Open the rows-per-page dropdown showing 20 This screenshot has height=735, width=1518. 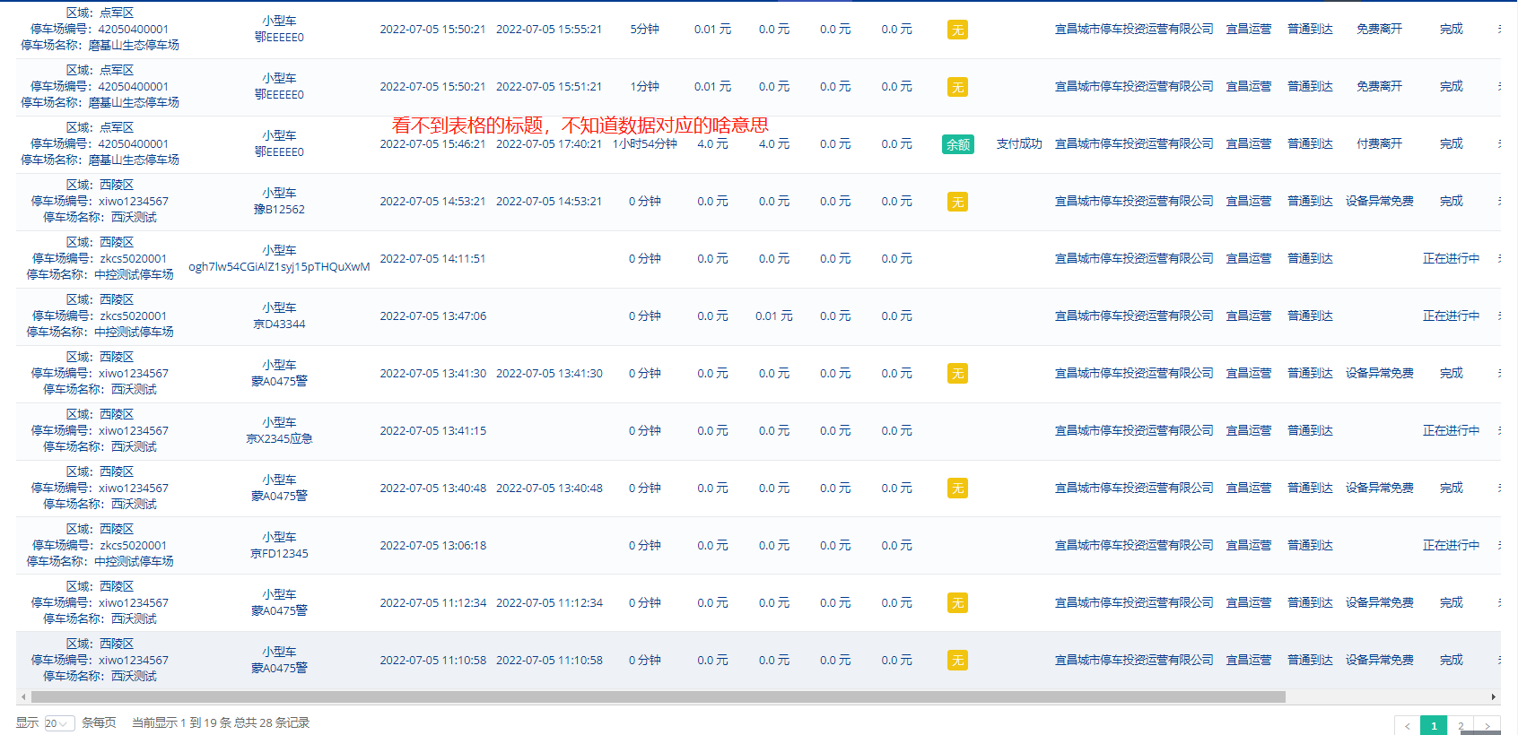tap(59, 723)
